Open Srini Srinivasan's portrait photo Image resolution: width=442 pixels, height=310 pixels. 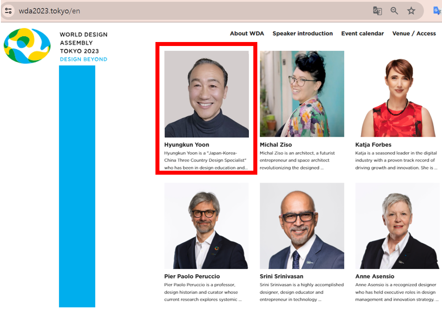[x=302, y=226]
